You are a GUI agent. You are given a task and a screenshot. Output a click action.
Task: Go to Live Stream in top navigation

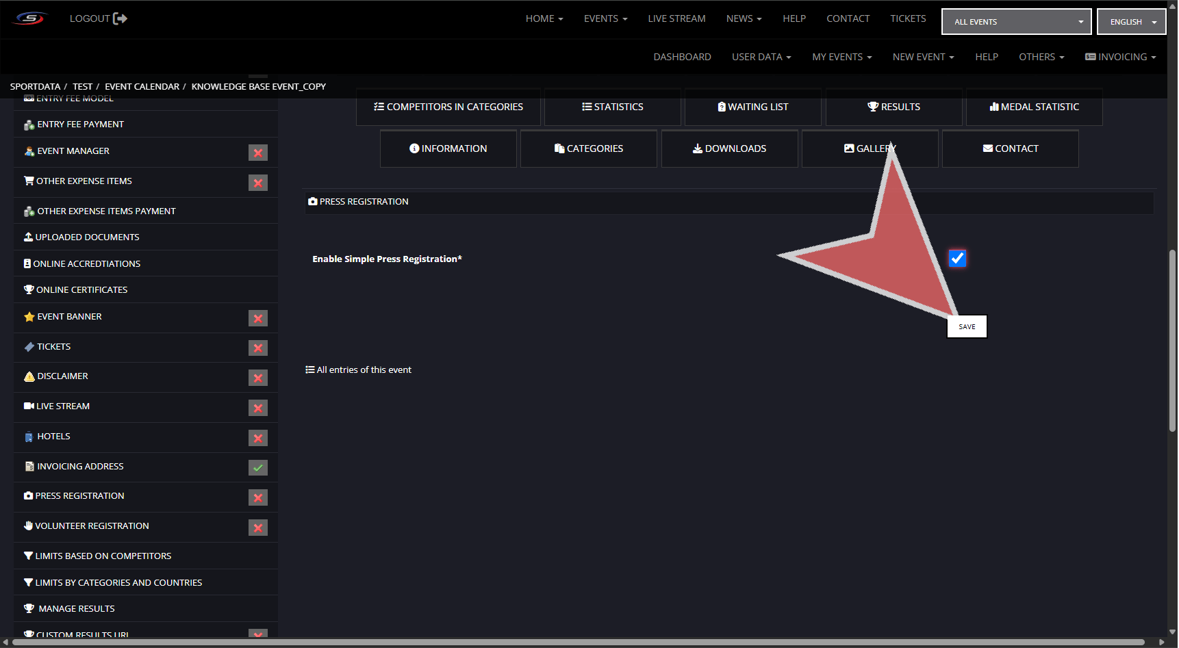click(676, 18)
